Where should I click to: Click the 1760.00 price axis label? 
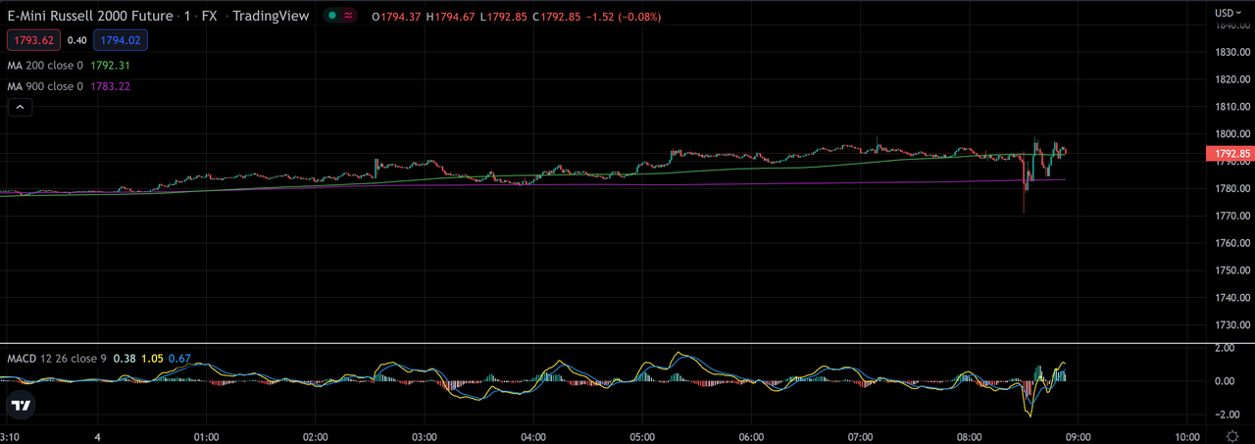click(1232, 243)
